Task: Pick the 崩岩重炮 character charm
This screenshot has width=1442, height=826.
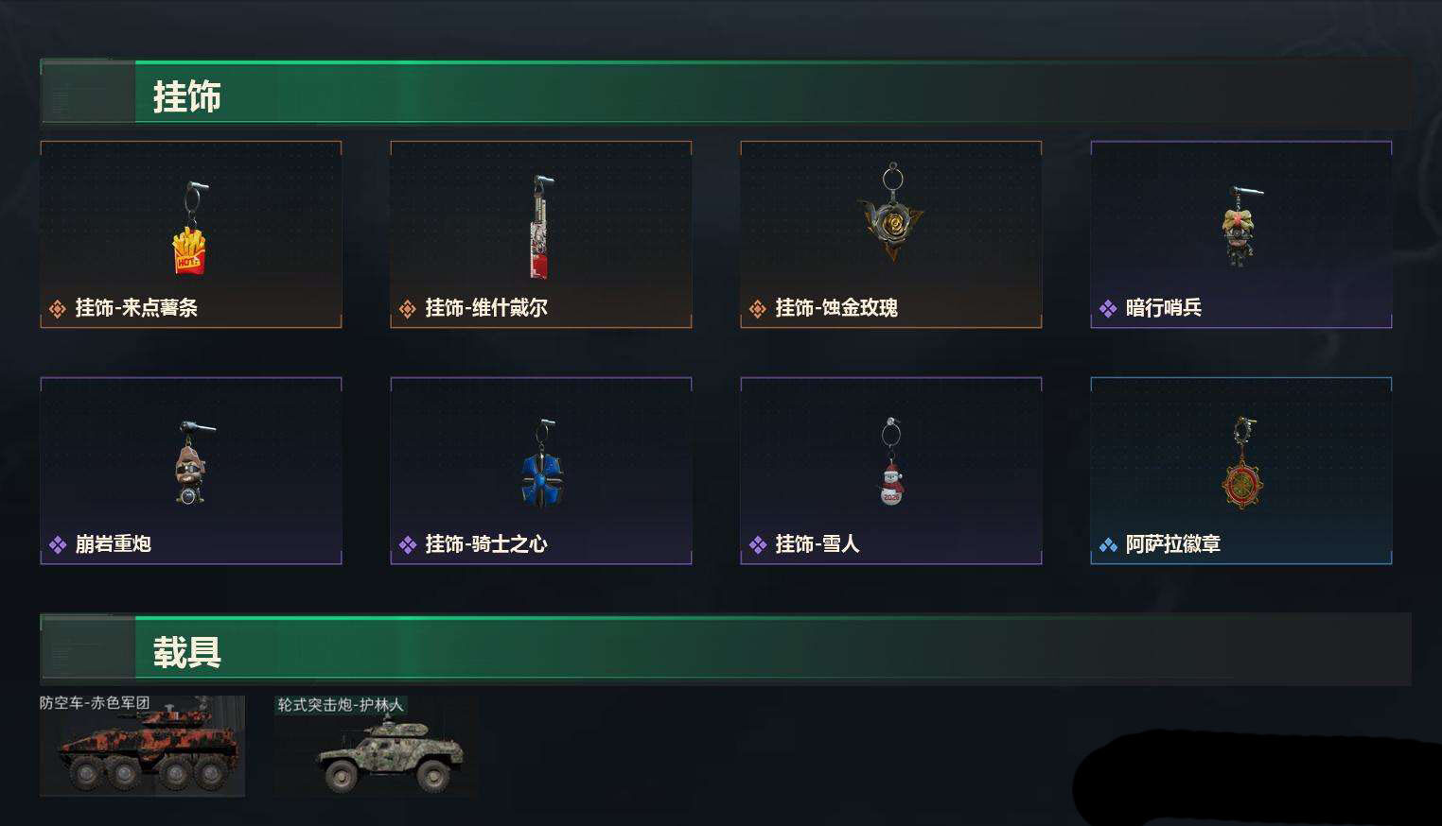Action: pyautogui.click(x=192, y=463)
